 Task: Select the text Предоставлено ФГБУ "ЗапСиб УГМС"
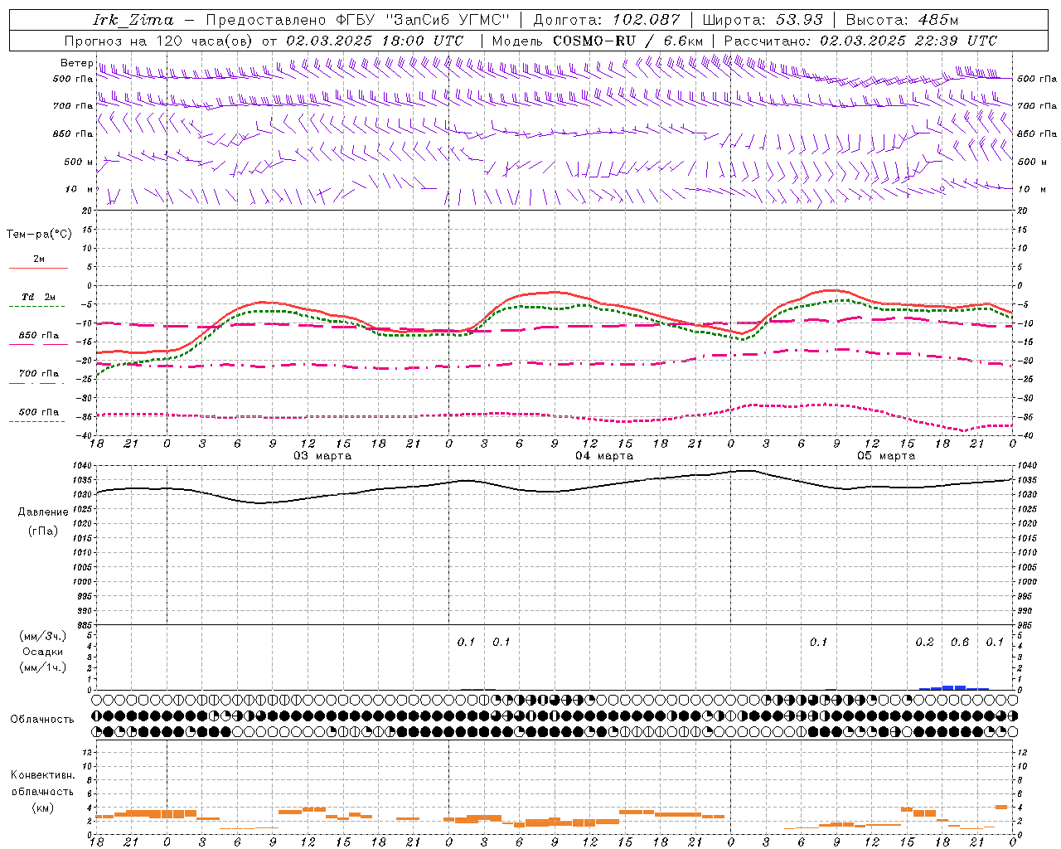pos(357,20)
